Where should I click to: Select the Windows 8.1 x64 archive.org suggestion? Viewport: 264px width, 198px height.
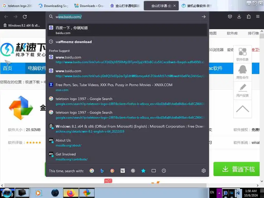127,129
